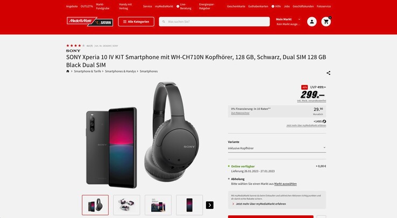397x218 pixels.
Task: Open Fotoservice in the top menu
Action: [x=324, y=6]
